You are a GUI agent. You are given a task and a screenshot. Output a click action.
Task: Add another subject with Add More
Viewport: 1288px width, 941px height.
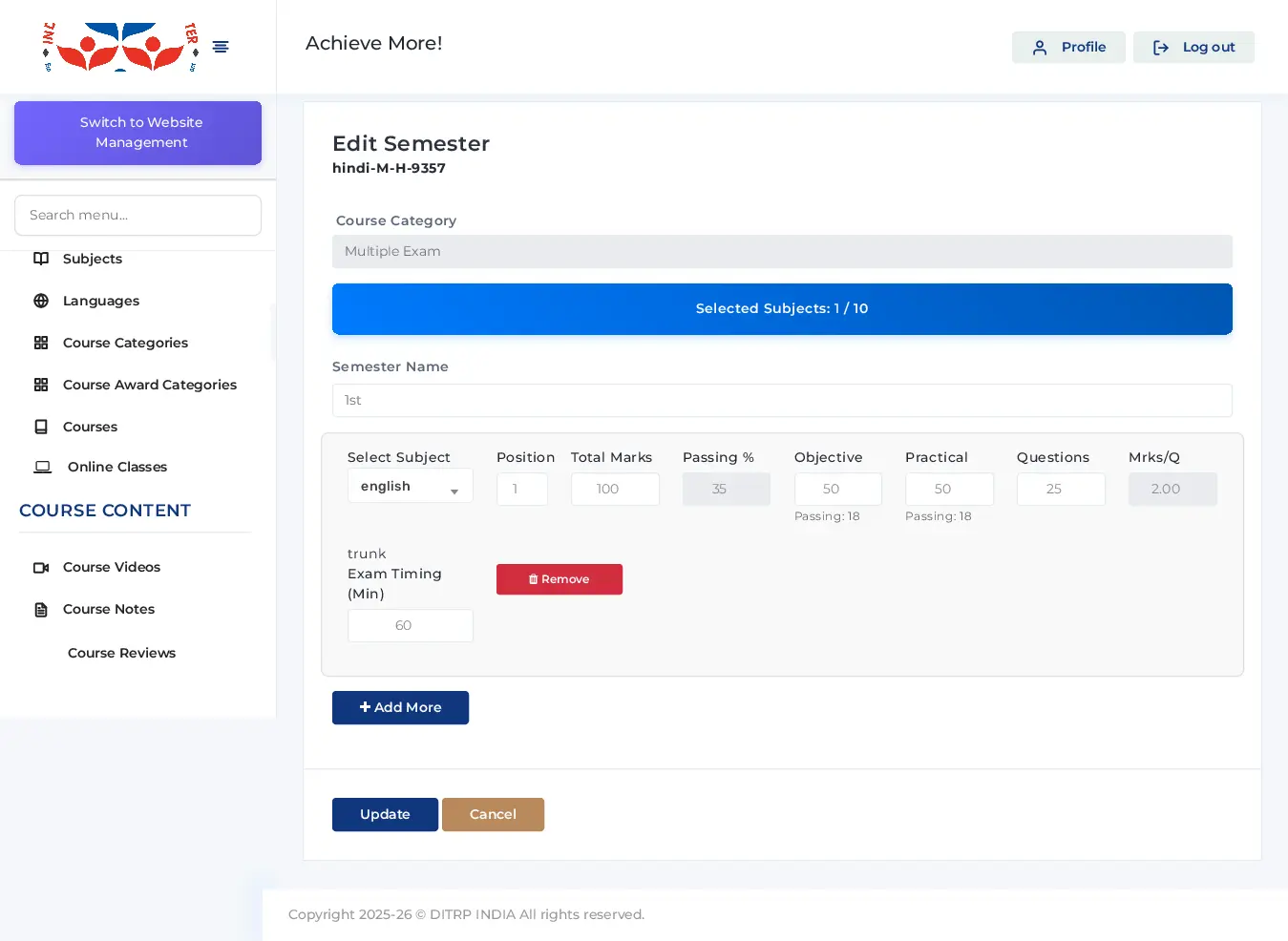click(x=400, y=707)
